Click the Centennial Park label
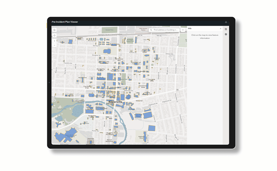Screen dimensions: 277x171 (x=61, y=109)
